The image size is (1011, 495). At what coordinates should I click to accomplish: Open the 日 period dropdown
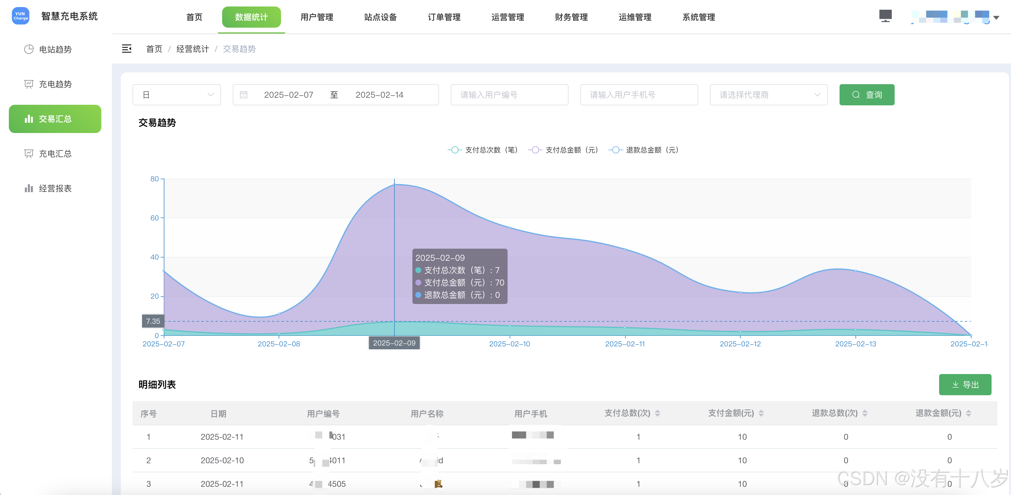coord(177,95)
